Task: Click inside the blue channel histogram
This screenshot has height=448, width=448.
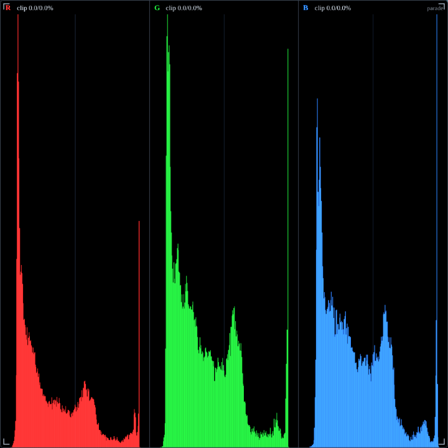Action: 373,231
